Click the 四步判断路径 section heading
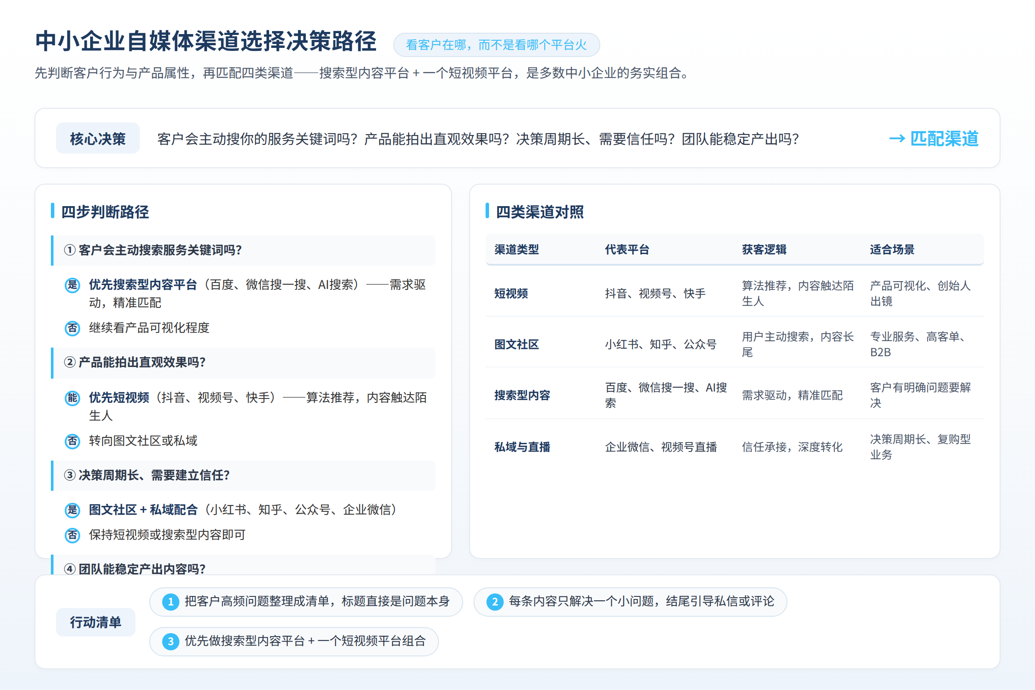The width and height of the screenshot is (1035, 690). [105, 212]
